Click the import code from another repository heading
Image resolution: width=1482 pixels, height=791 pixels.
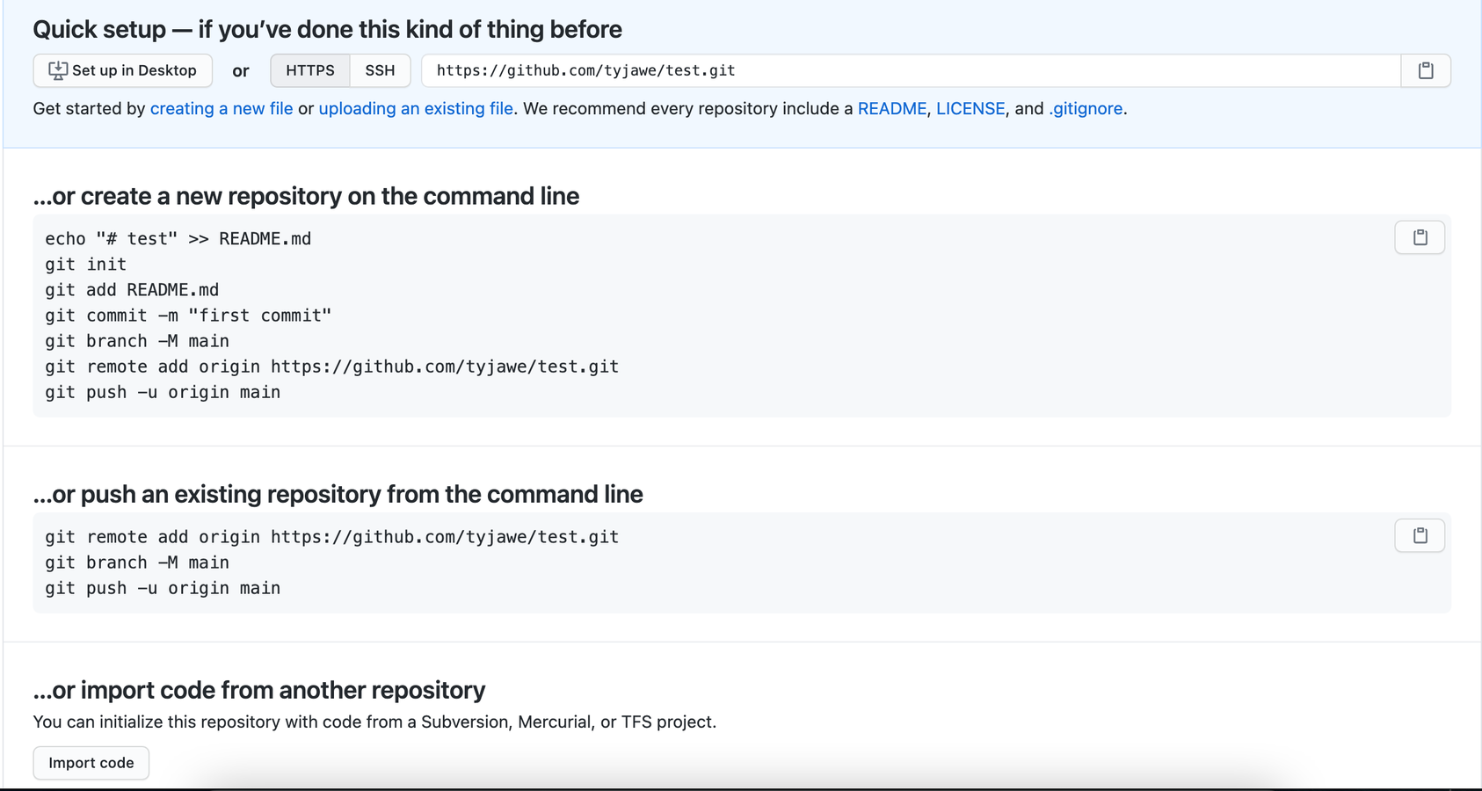(259, 690)
